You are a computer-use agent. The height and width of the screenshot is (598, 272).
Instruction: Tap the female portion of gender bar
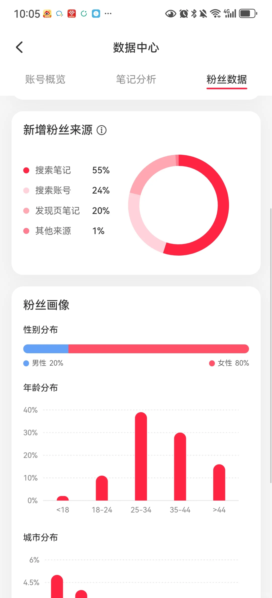[x=159, y=349]
